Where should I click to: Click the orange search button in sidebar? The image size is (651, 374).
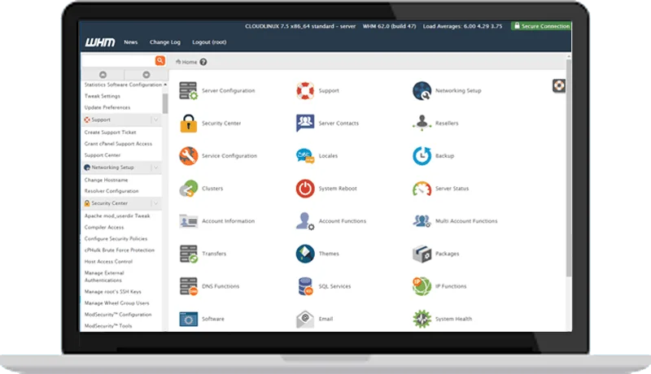click(159, 61)
